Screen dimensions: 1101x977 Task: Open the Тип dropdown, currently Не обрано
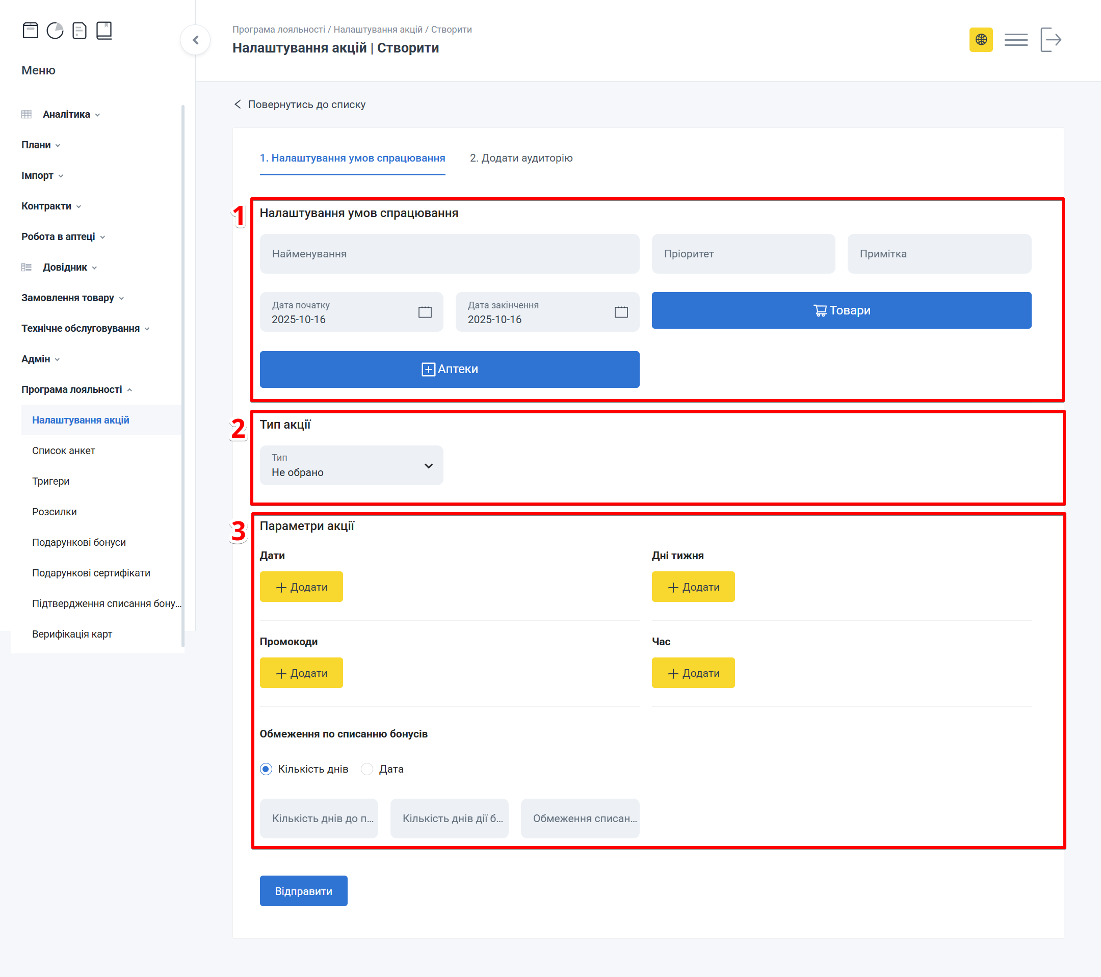click(351, 465)
